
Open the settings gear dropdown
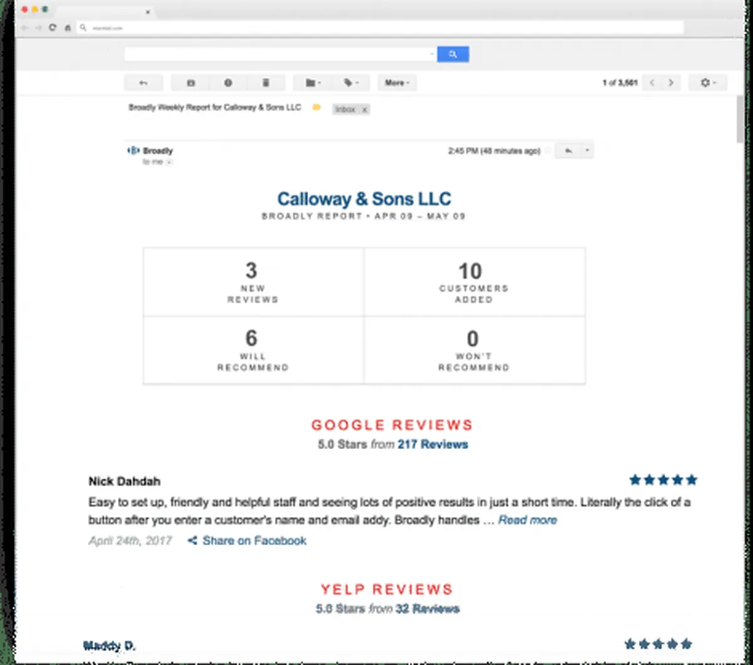[708, 83]
